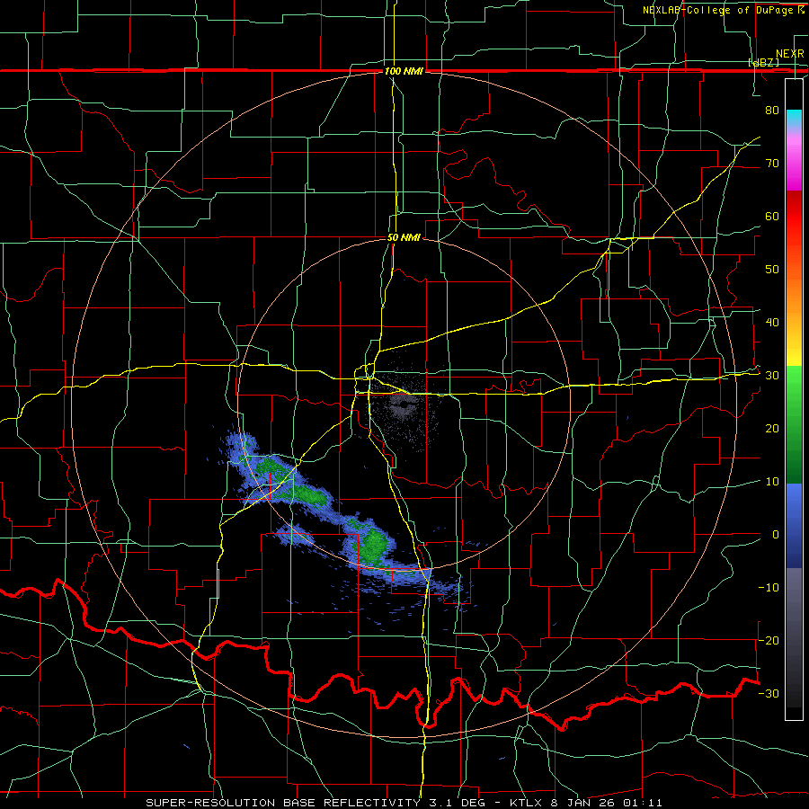Image resolution: width=809 pixels, height=809 pixels.
Task: Click the 30 value on the dBZ scale
Action: [x=772, y=376]
